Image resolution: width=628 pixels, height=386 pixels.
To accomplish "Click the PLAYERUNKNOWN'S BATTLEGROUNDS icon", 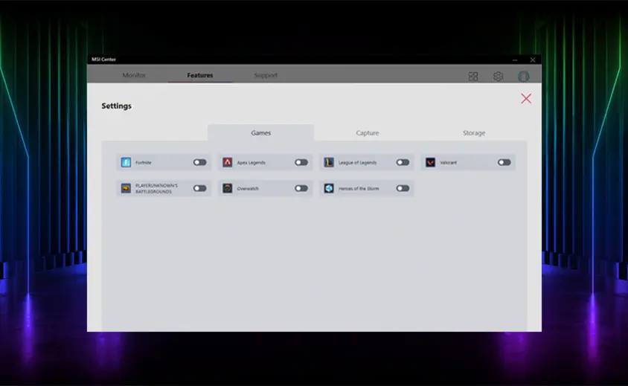I will (126, 189).
